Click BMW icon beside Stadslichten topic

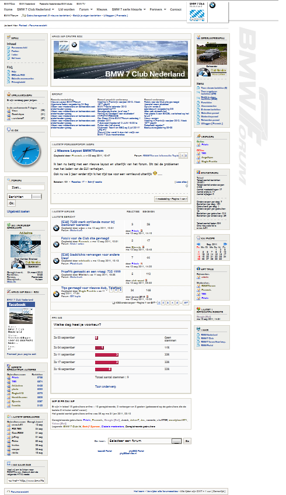pos(56,261)
